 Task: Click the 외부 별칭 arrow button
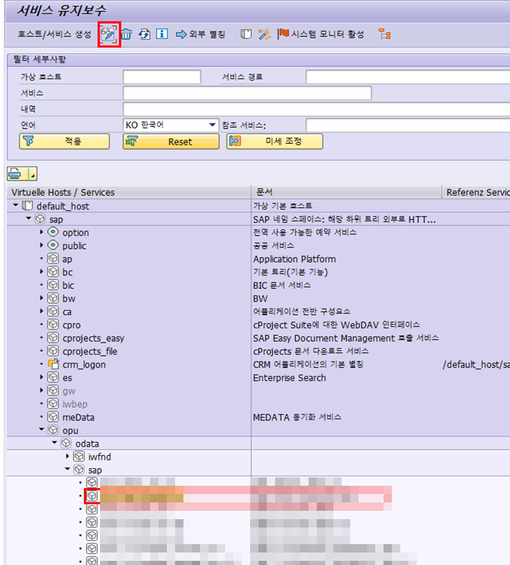[x=200, y=34]
